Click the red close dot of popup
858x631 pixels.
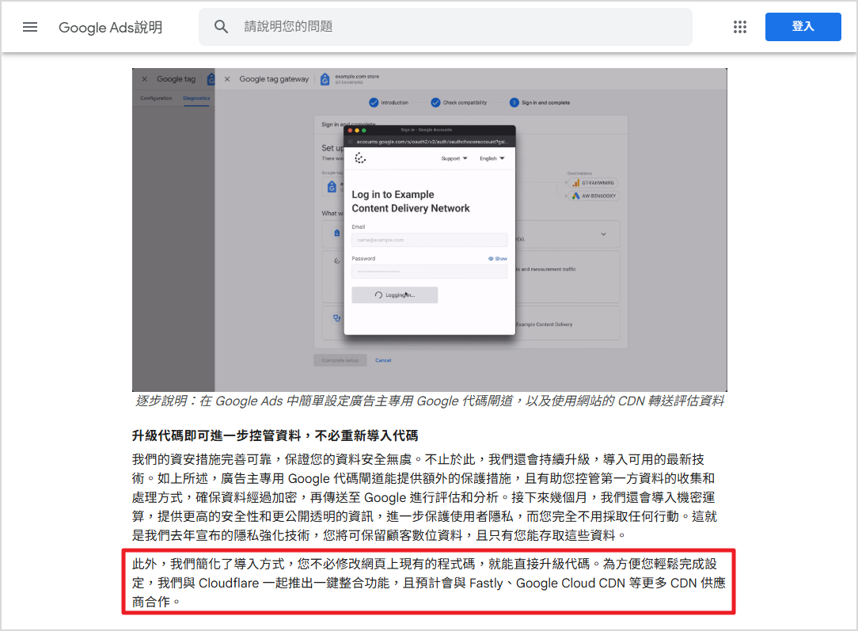click(x=350, y=131)
